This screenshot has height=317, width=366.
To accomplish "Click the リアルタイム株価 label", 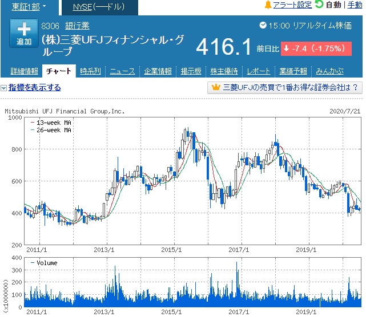I will coord(322,26).
